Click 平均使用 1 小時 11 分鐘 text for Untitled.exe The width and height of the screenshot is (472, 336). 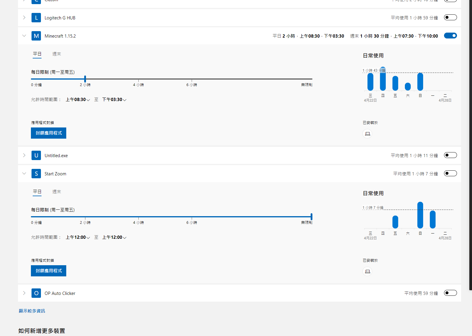pos(414,155)
